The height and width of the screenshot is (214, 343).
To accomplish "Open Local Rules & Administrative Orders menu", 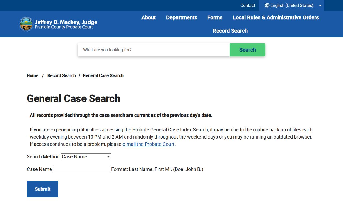I will 276,17.
